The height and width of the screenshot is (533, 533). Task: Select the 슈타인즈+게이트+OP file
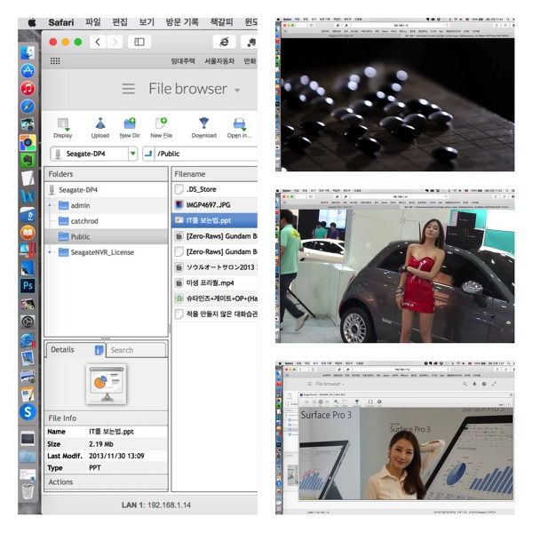pos(214,298)
